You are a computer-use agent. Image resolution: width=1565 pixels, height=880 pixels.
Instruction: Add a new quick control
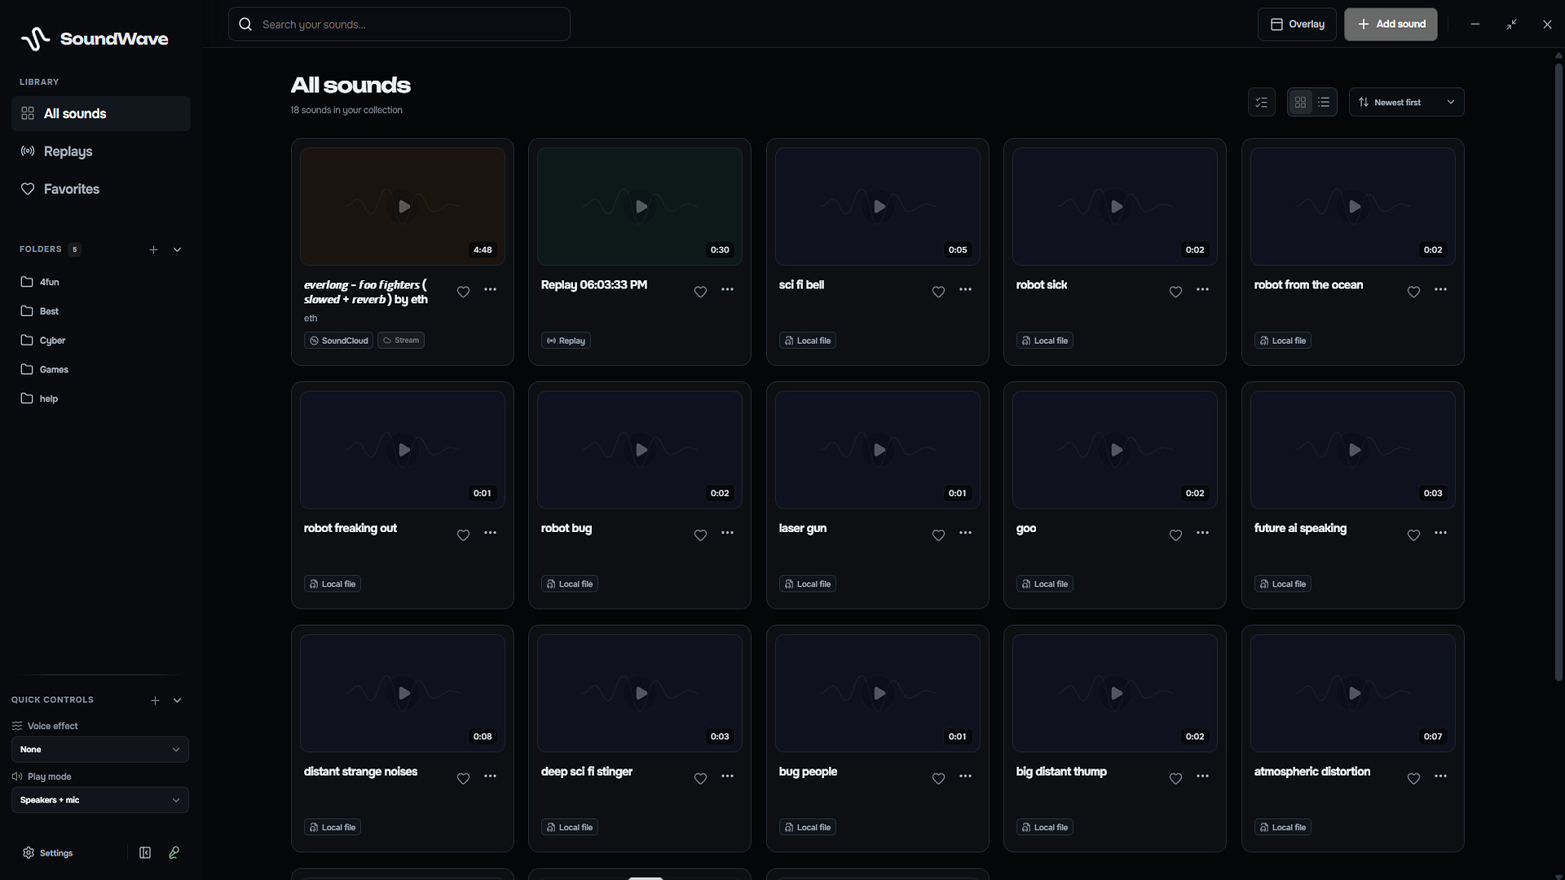155,701
